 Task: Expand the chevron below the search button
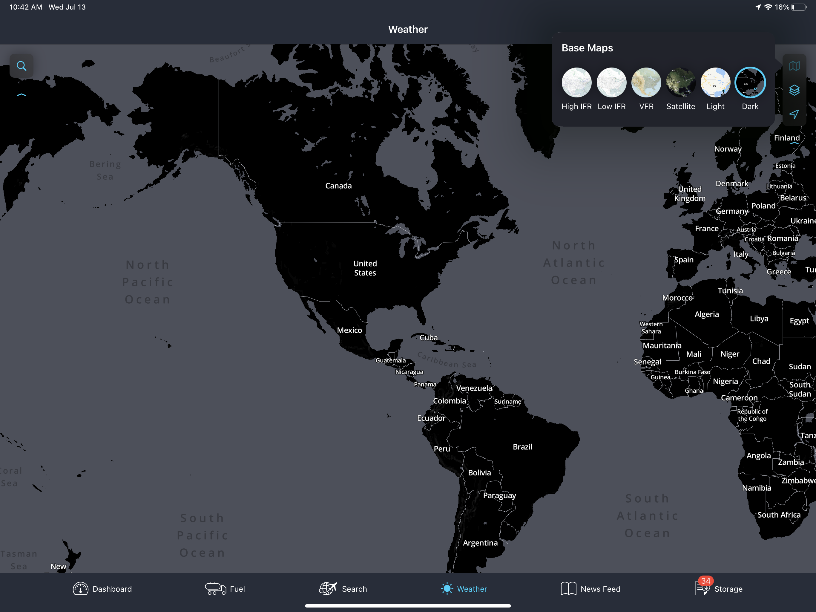pyautogui.click(x=22, y=95)
